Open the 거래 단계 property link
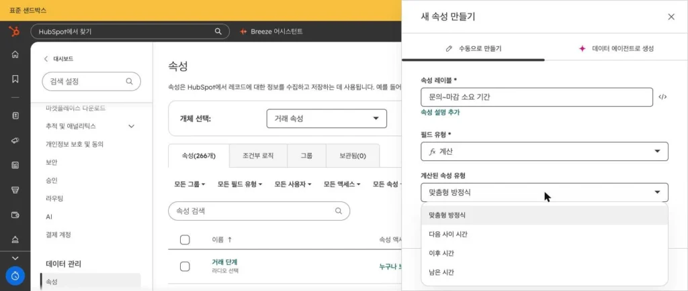This screenshot has height=291, width=688. coord(224,261)
